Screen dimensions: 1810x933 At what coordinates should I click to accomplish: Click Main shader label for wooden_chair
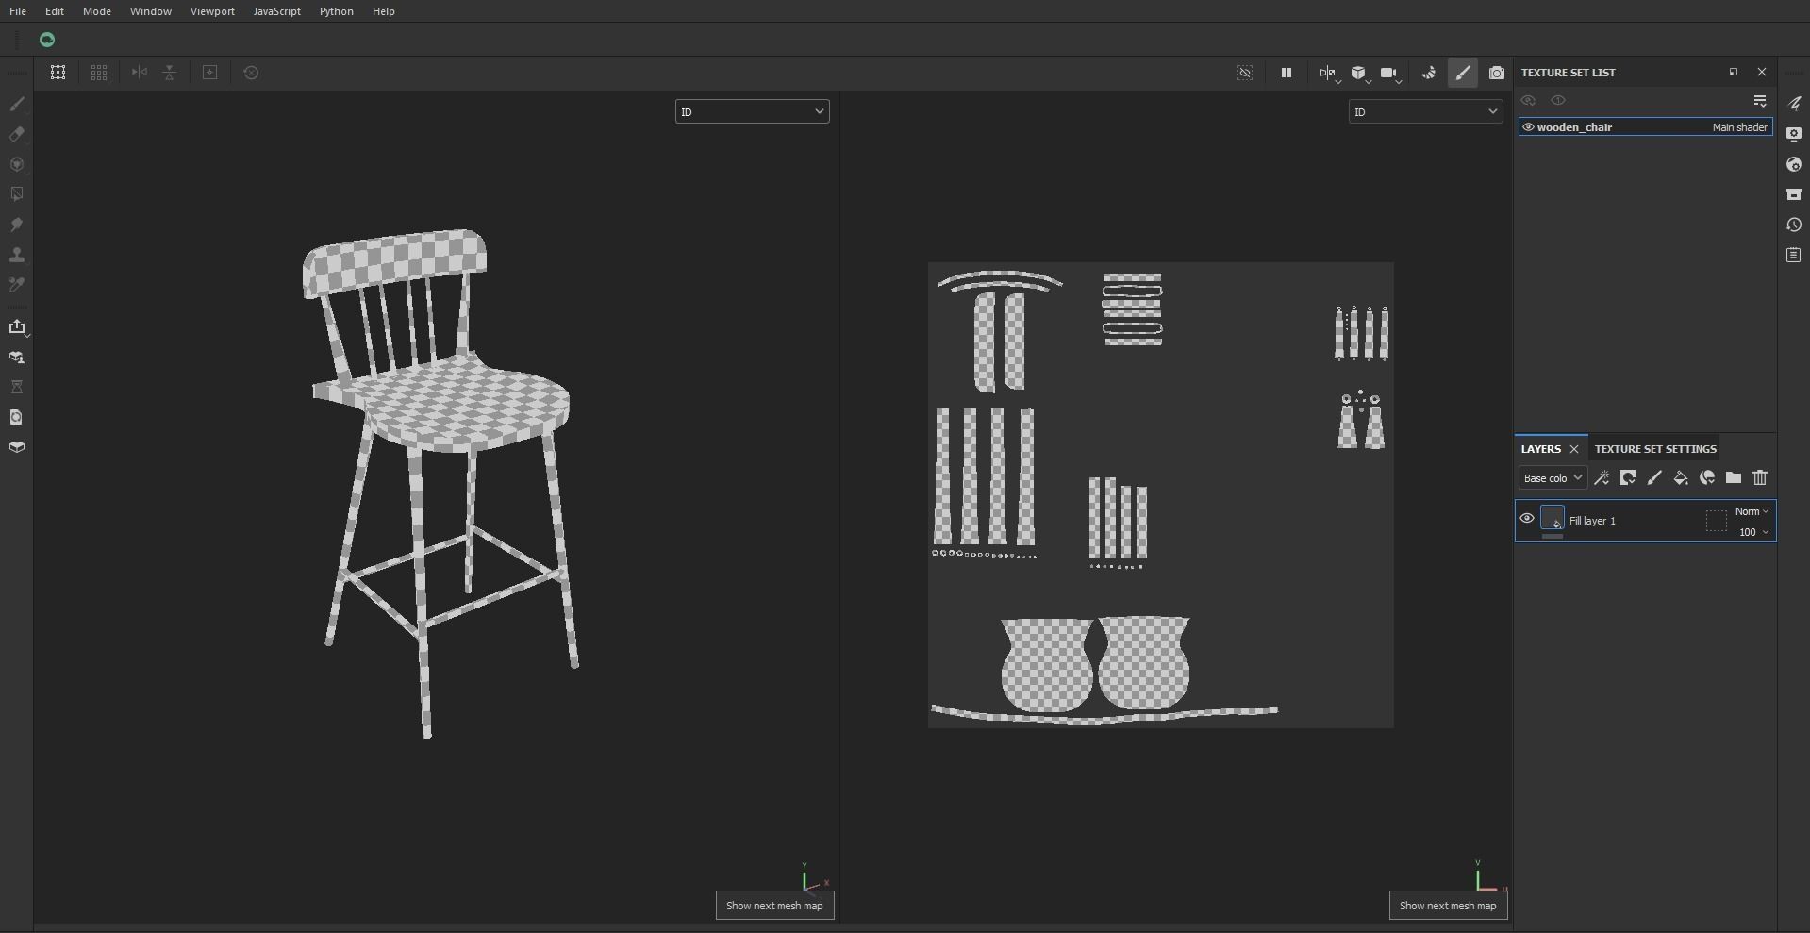tap(1740, 127)
